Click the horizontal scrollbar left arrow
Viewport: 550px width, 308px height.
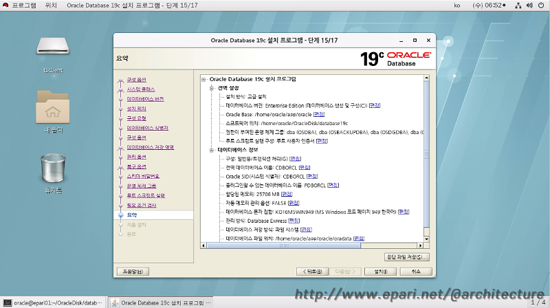coord(203,245)
